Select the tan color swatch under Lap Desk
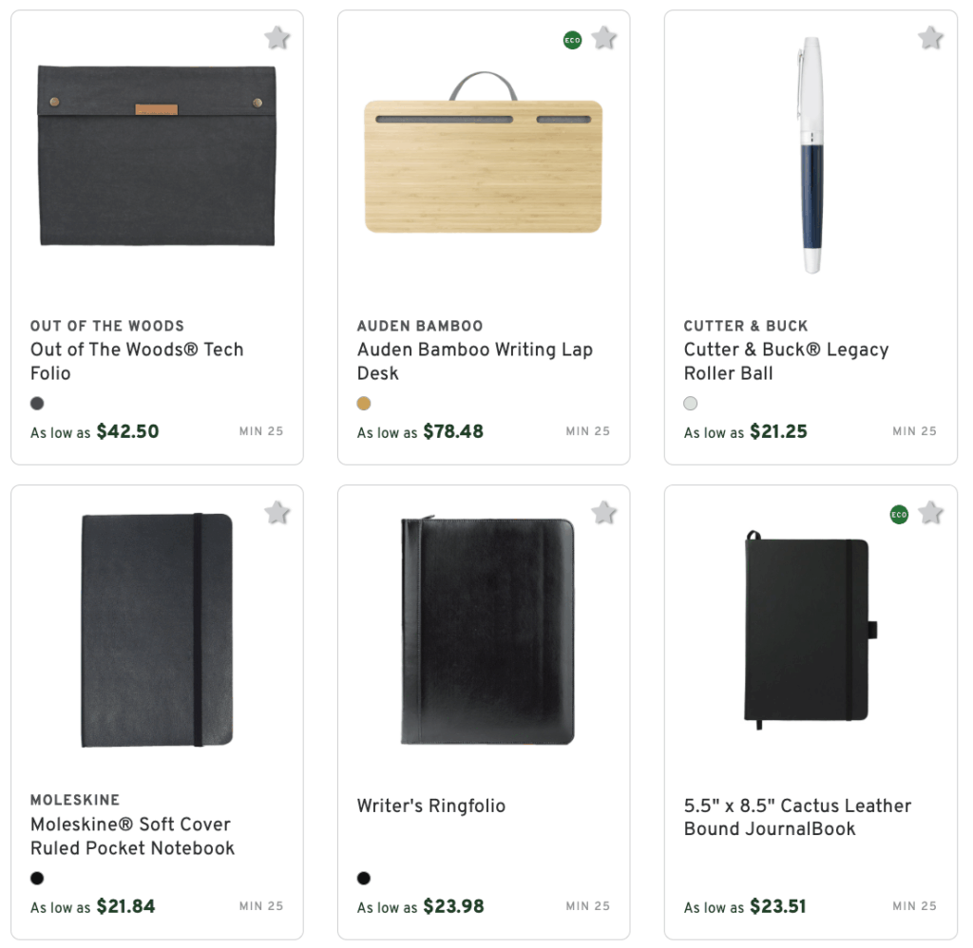The image size is (973, 948). coord(363,403)
